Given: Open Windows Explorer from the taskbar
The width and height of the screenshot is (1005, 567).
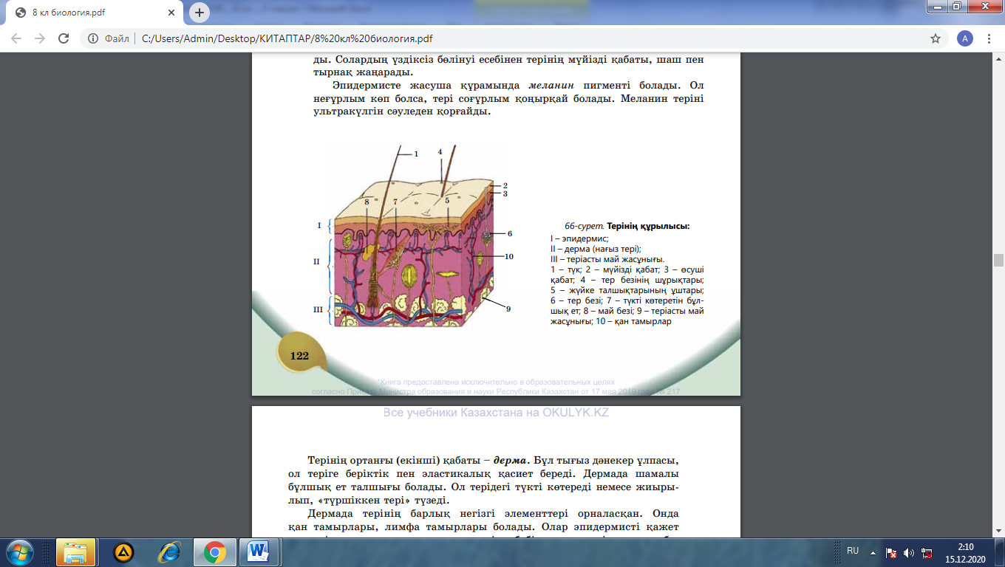Looking at the screenshot, I should pos(75,551).
